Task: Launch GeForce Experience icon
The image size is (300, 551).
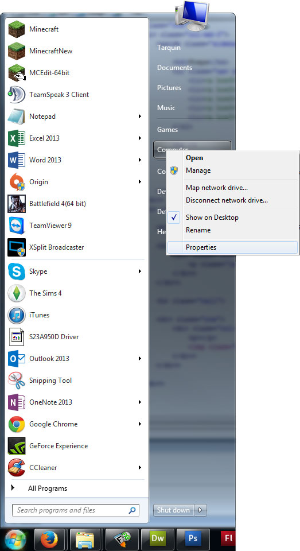Action: [17, 445]
